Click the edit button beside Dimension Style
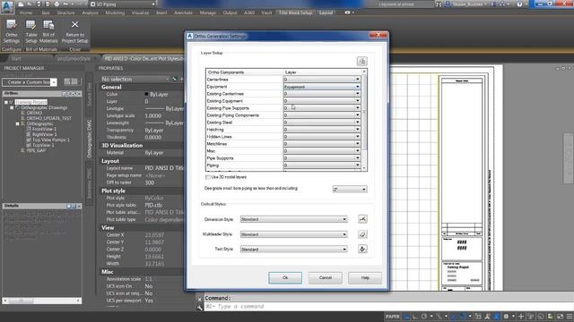 [x=362, y=219]
